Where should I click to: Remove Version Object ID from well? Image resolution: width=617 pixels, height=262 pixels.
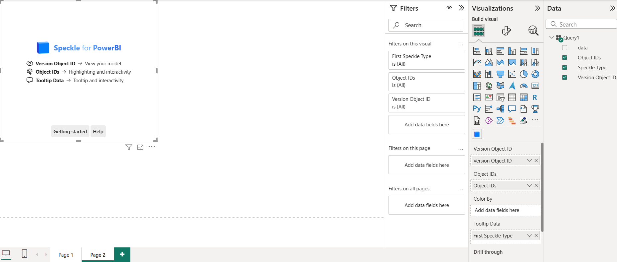[x=536, y=161]
